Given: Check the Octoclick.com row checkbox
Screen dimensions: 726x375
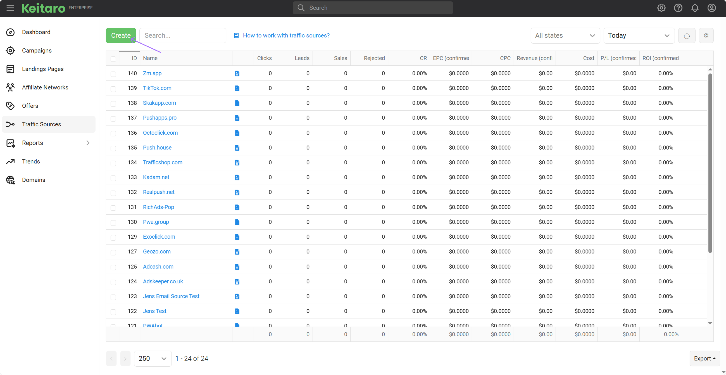Looking at the screenshot, I should coord(113,133).
